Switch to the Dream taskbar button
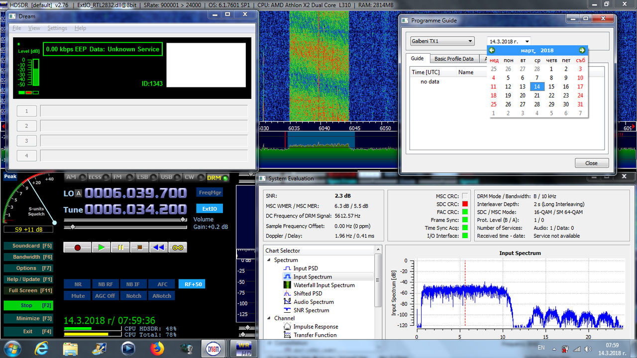Screen dimensions: 637x358 pos(214,349)
